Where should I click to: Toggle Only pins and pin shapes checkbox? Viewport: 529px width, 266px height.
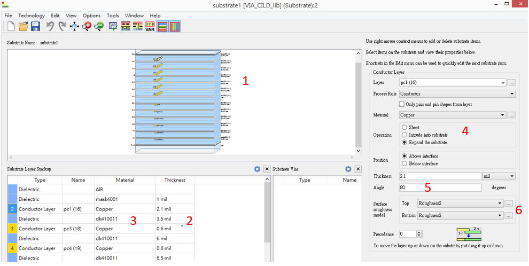click(x=401, y=104)
